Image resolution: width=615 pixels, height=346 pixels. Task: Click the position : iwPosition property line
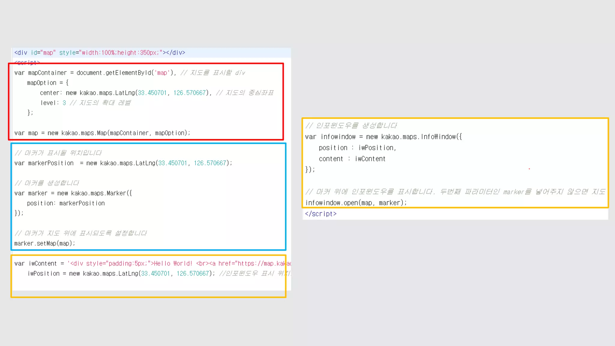(357, 148)
